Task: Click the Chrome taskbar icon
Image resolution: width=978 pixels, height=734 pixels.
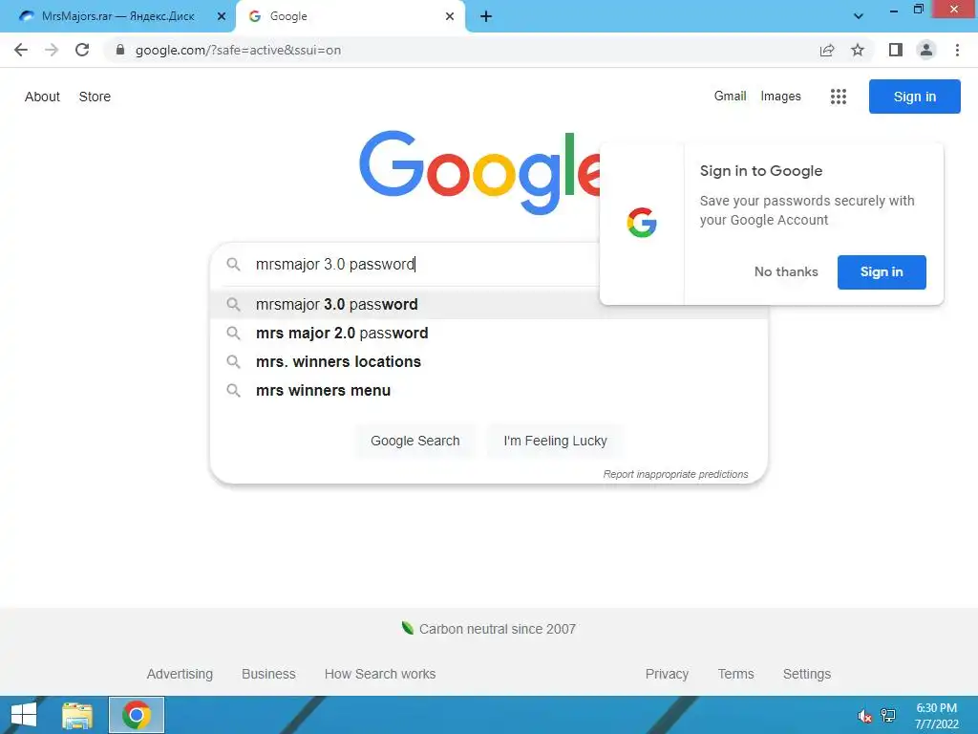Action: pyautogui.click(x=137, y=715)
